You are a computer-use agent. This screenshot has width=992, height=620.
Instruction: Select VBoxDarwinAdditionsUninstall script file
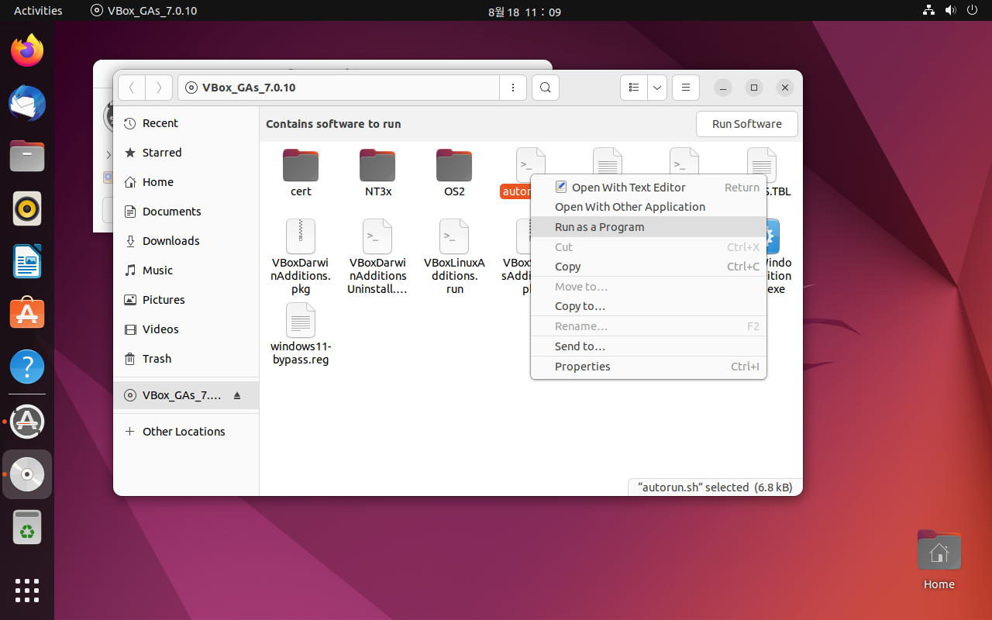(377, 257)
